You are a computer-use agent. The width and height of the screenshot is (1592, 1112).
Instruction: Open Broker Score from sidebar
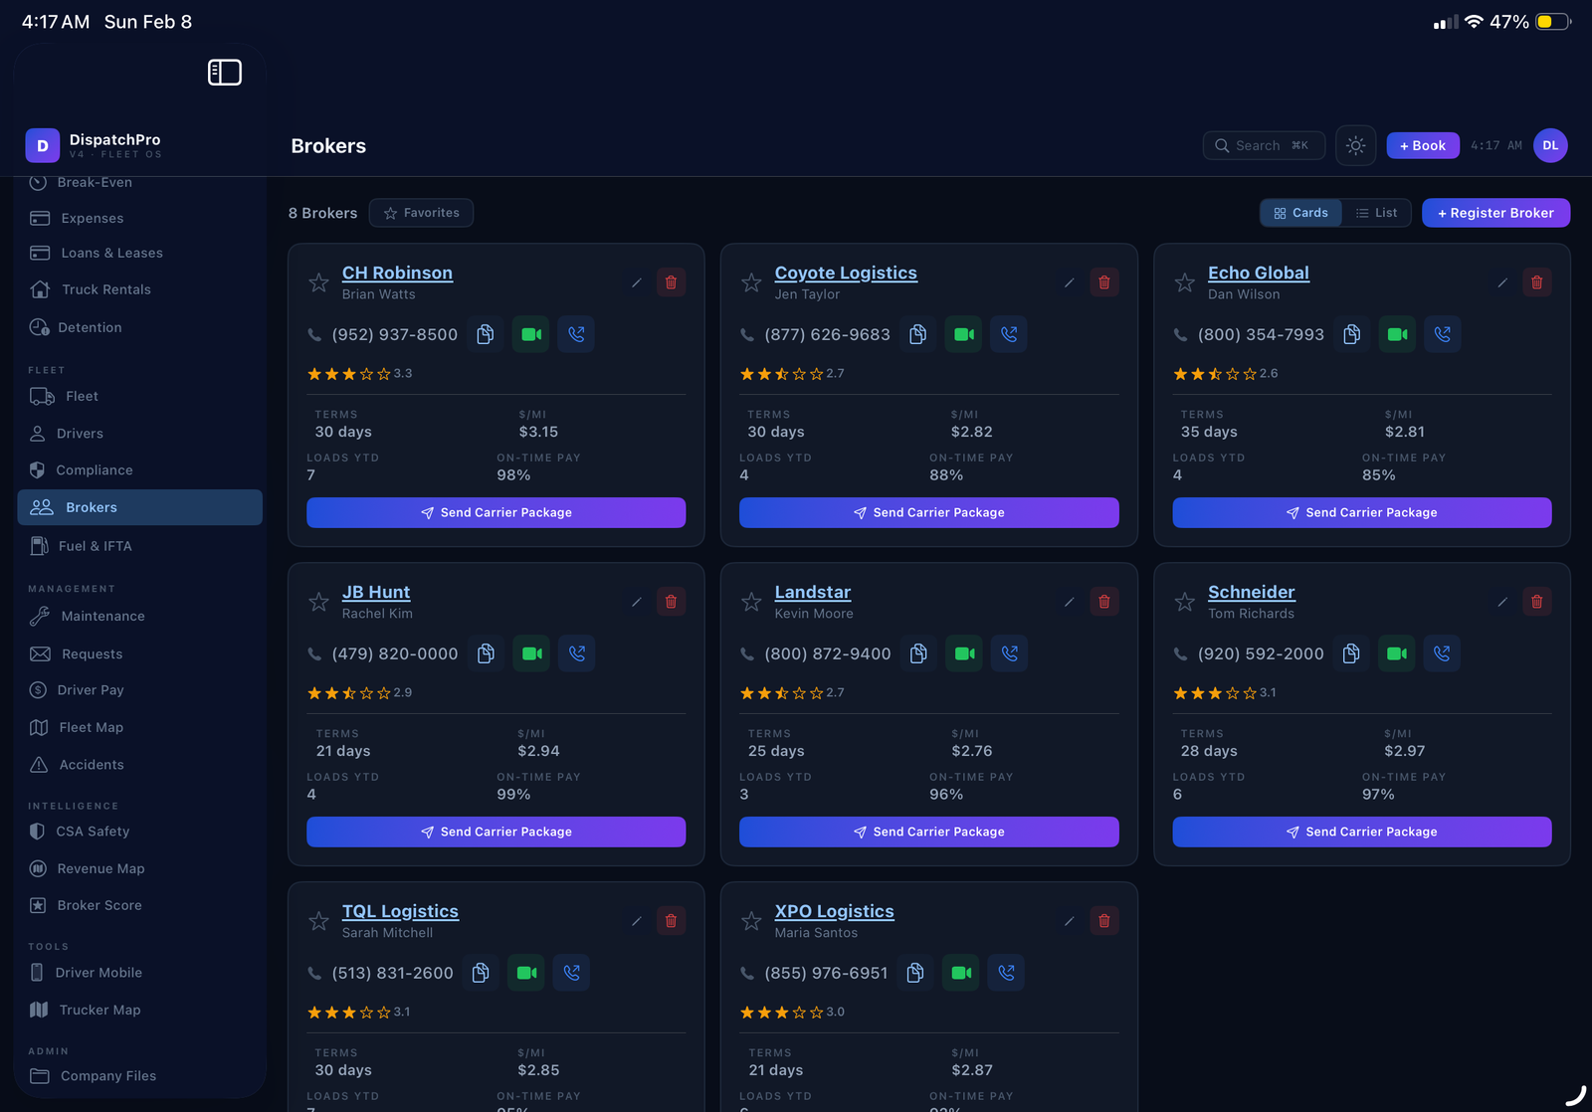(99, 905)
